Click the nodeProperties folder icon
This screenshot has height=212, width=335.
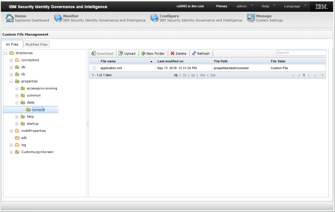(x=17, y=131)
